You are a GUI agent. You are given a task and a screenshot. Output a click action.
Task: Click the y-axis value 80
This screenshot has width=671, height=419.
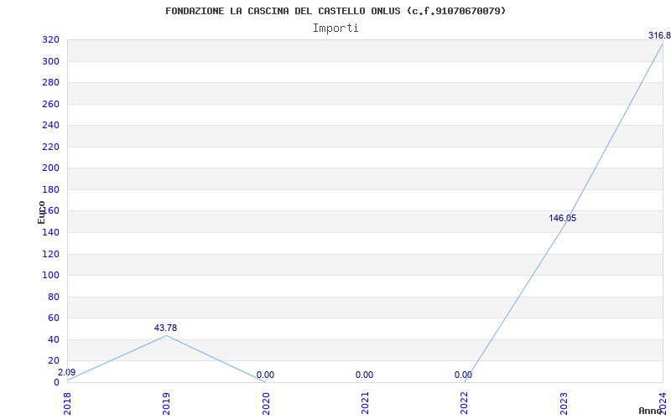tap(54, 297)
